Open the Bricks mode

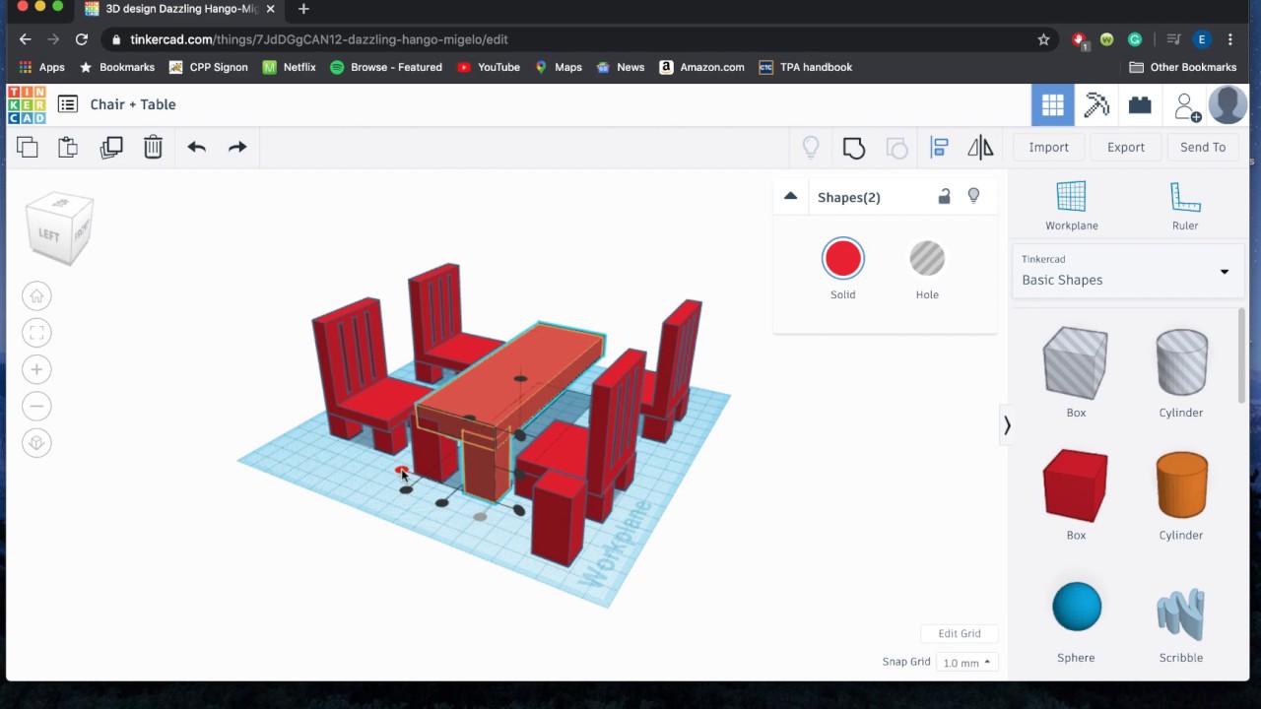click(1140, 105)
